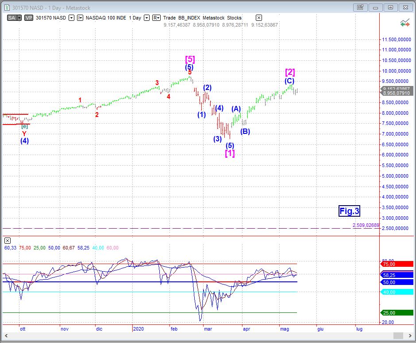Click the trade arrows icon at top right

coord(405,23)
